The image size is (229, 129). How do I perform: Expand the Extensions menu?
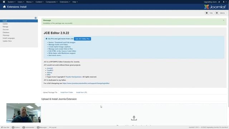(x=65, y=2)
